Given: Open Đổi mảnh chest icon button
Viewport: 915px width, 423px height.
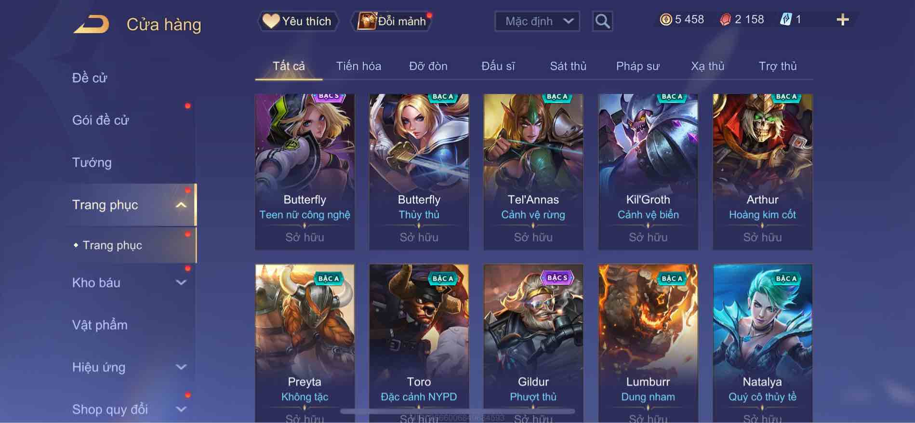Looking at the screenshot, I should [392, 21].
